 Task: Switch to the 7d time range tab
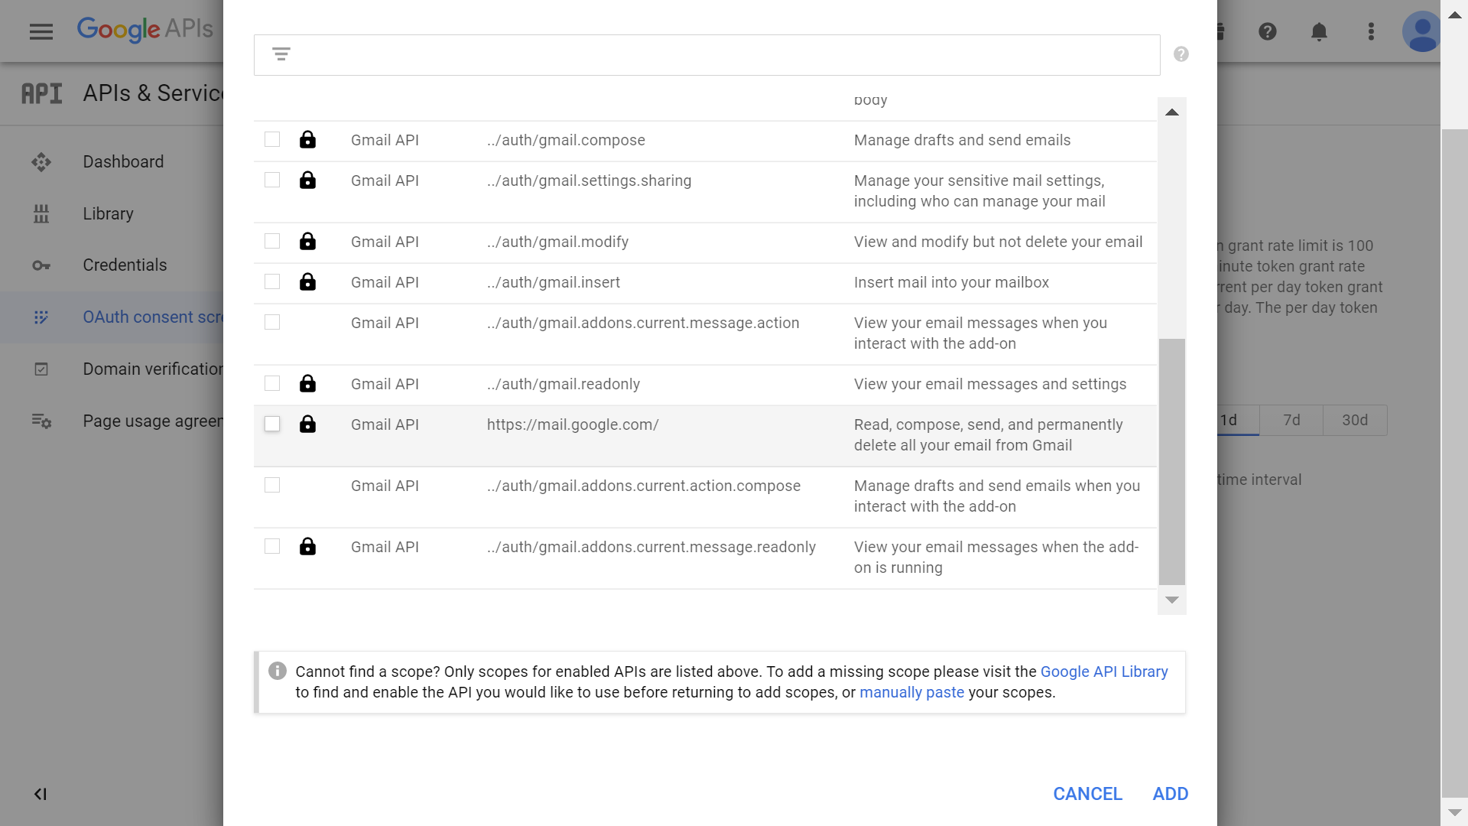pyautogui.click(x=1291, y=420)
